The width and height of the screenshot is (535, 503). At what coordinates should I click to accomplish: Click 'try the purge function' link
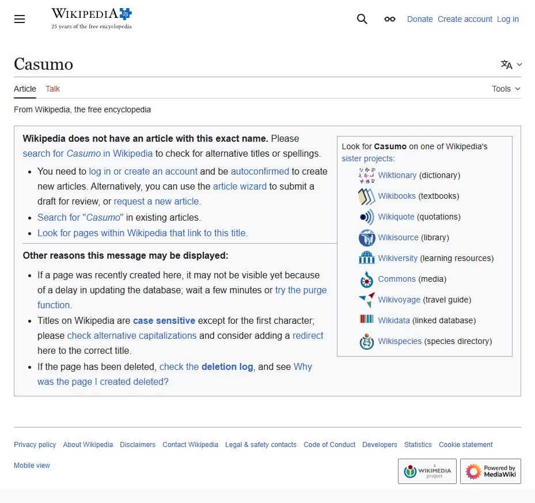click(x=301, y=290)
